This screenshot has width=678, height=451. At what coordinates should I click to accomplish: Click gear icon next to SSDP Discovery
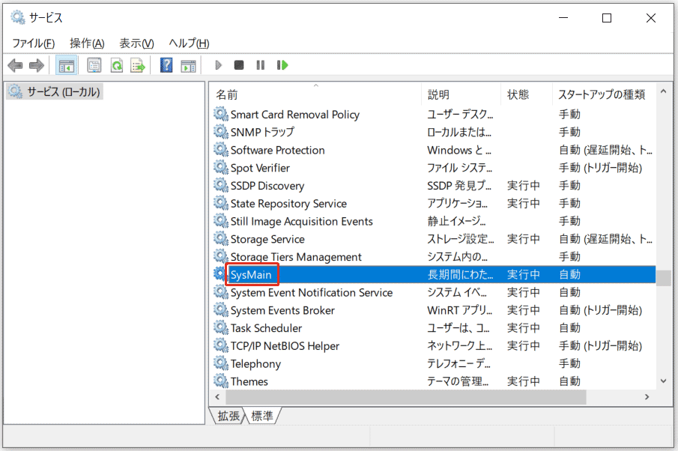coord(221,186)
